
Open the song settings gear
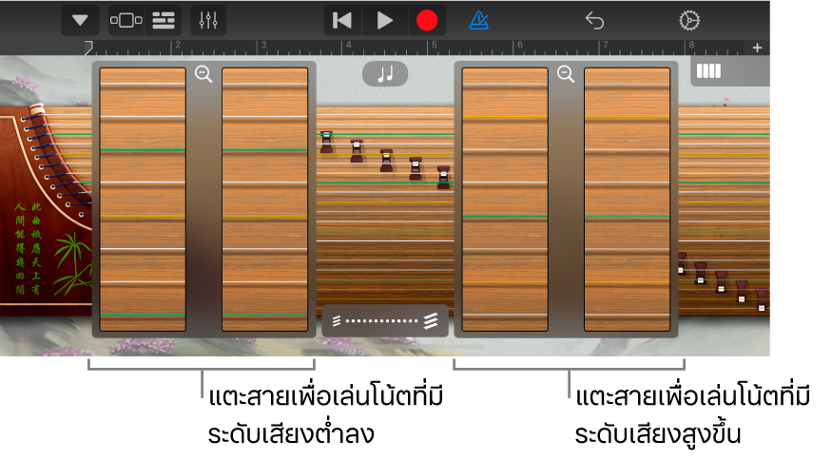[x=689, y=21]
